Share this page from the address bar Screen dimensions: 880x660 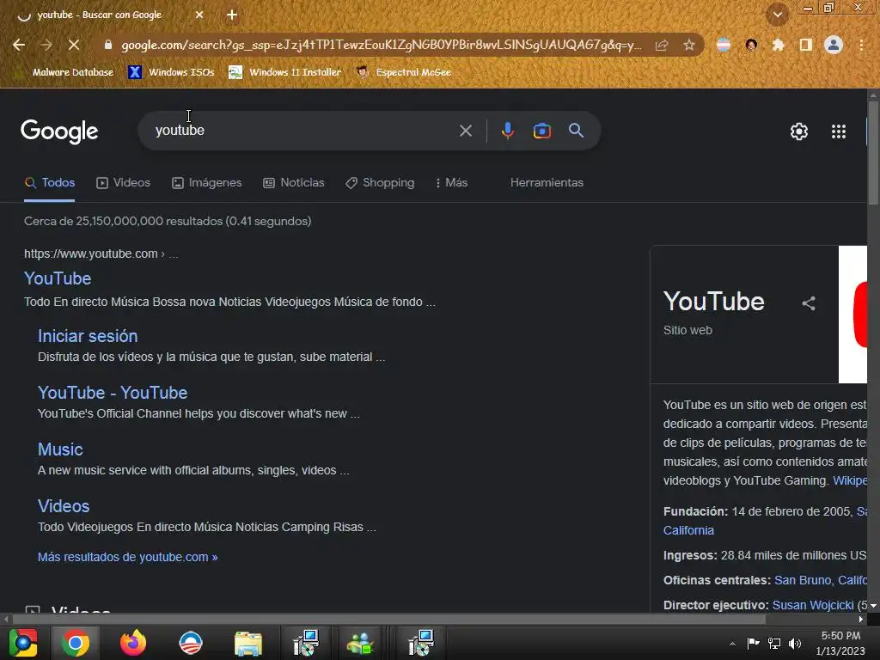(x=662, y=45)
